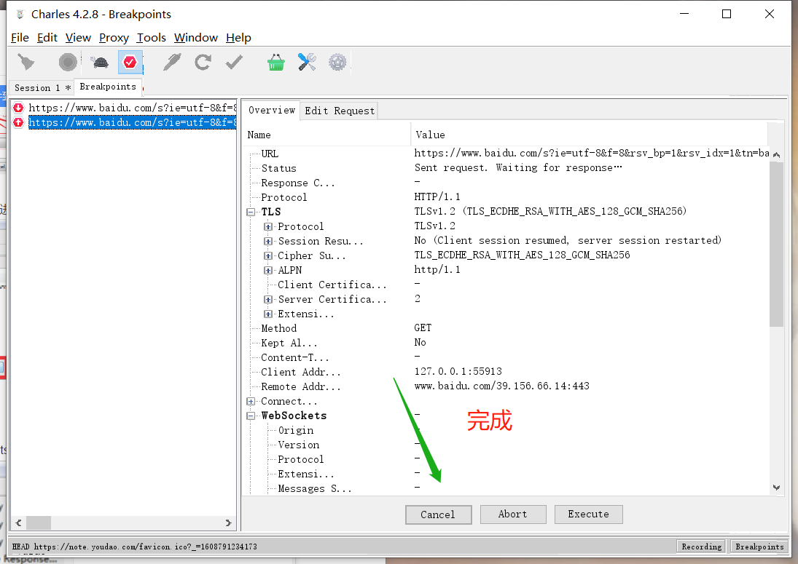This screenshot has width=798, height=564.
Task: Expand the Cipher Su... node
Action: [x=267, y=255]
